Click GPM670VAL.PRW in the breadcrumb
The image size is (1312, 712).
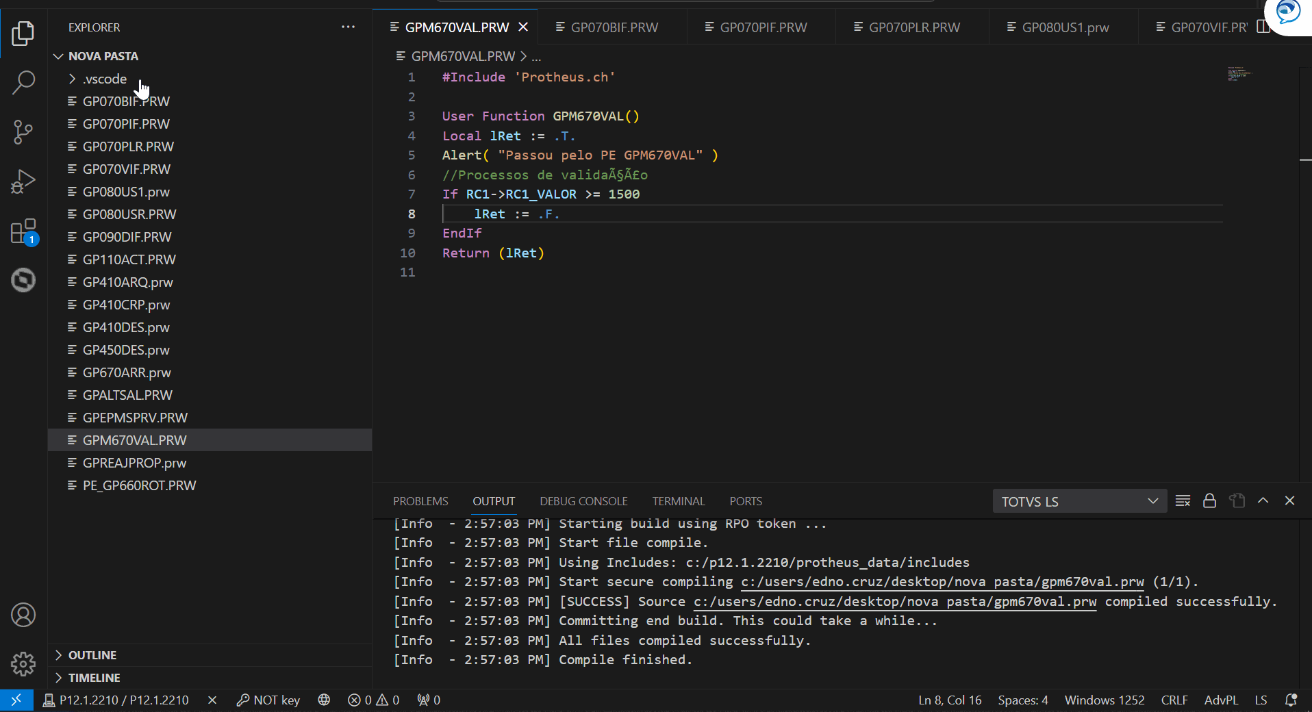(463, 56)
